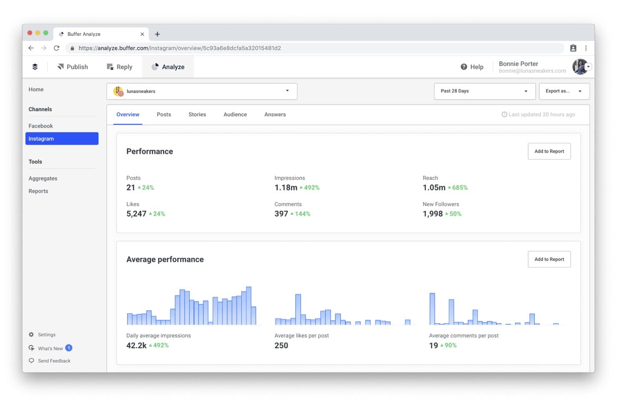
Task: Click the lunasneakers account avatar icon
Action: click(118, 91)
